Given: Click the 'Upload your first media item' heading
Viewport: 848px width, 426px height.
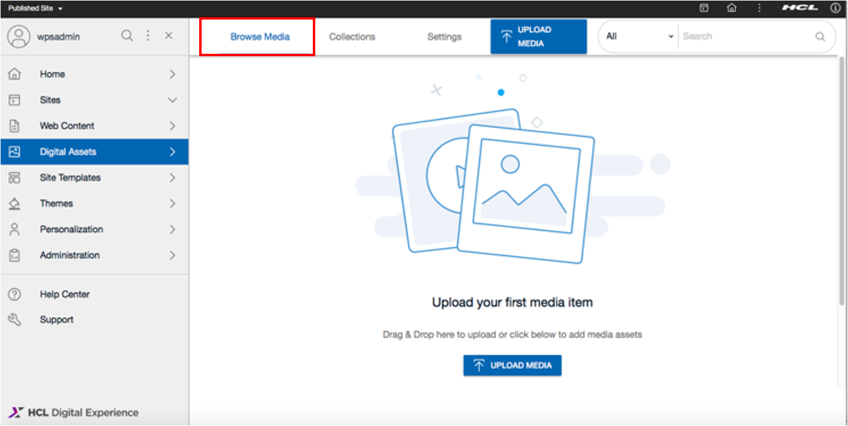Looking at the screenshot, I should 512,302.
